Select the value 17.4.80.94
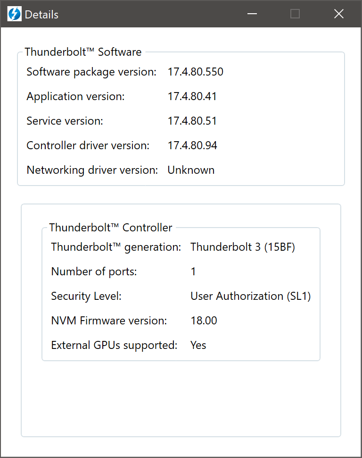The width and height of the screenshot is (362, 458). [192, 145]
